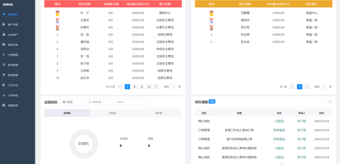Click department cell 渠道中心

312,13
